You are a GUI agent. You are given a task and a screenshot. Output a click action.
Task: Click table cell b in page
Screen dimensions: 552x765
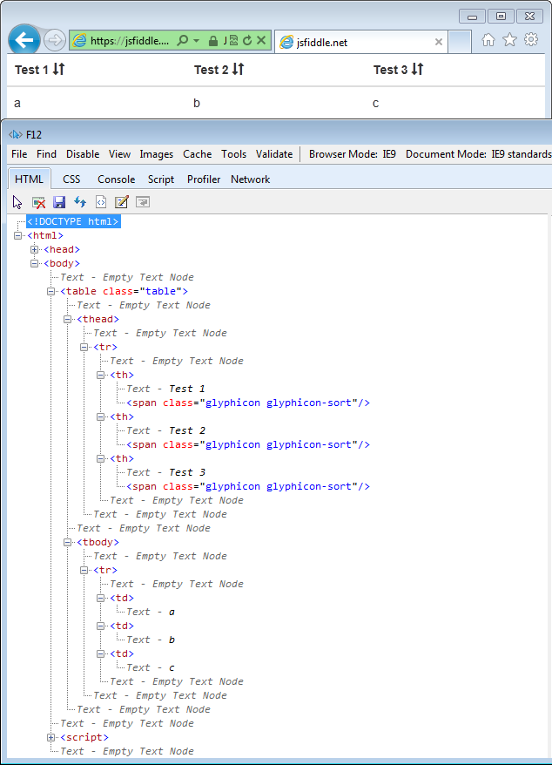coord(197,103)
